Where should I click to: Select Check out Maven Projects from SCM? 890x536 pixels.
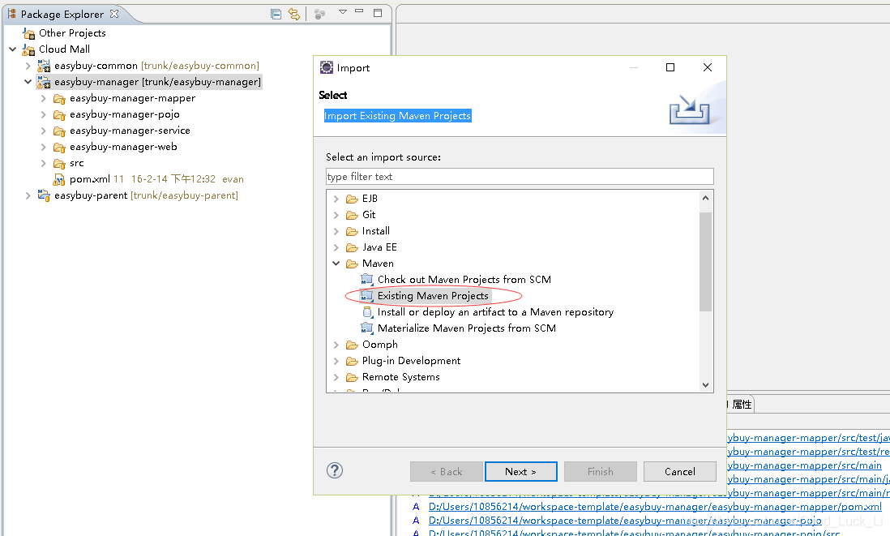pos(464,280)
